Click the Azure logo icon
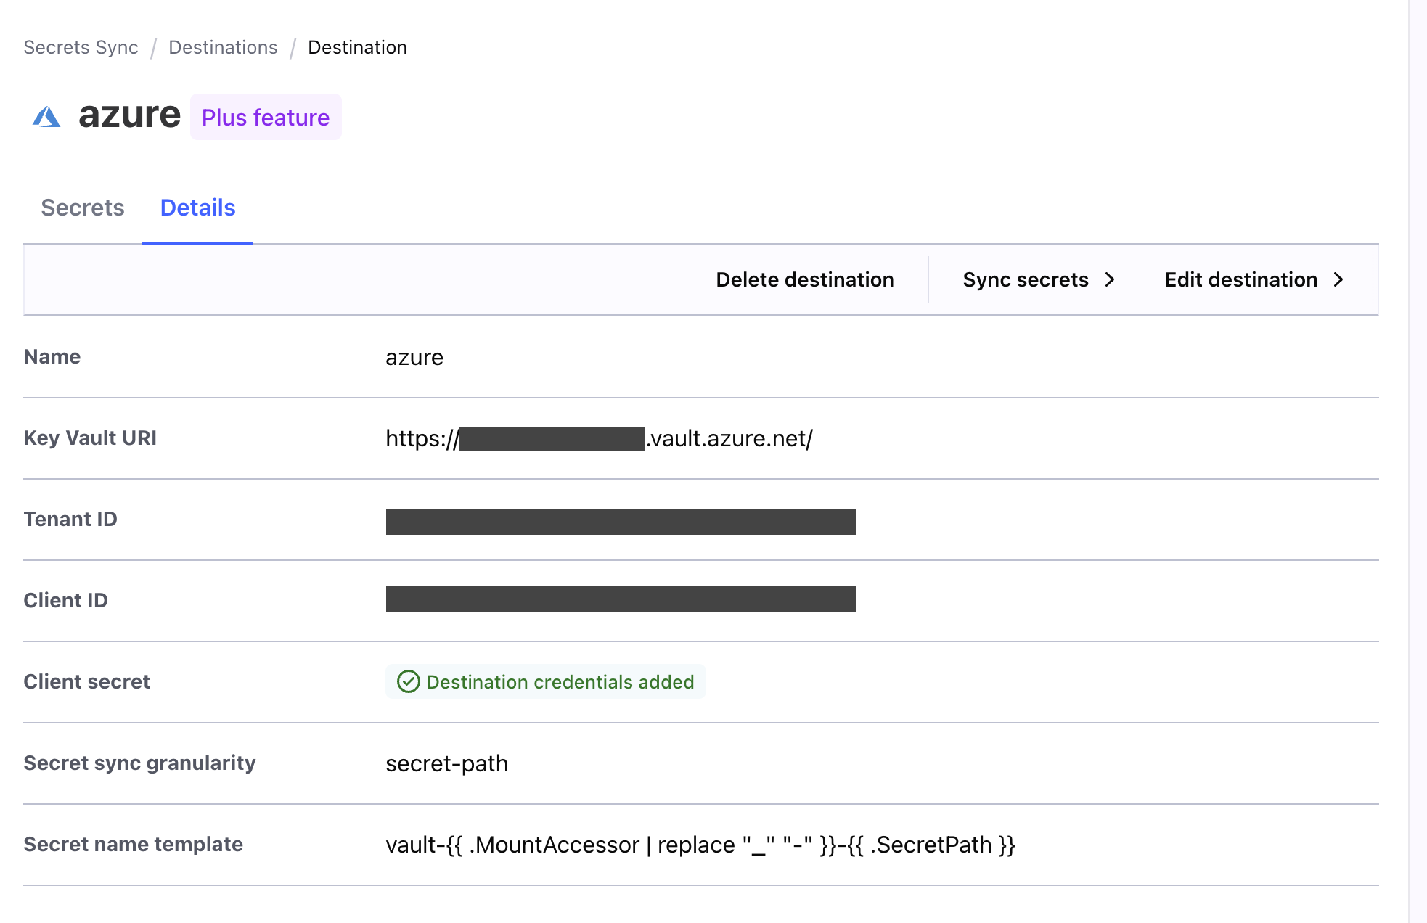 pos(46,117)
